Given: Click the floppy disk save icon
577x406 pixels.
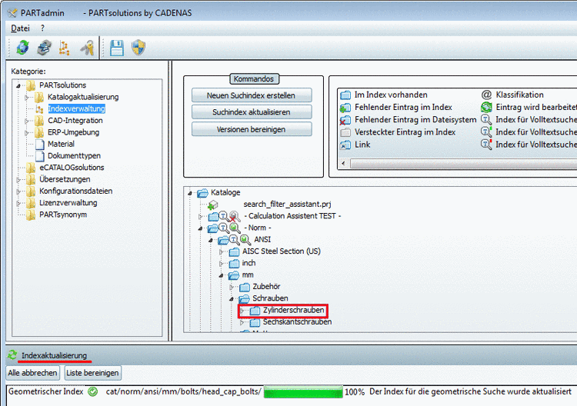Looking at the screenshot, I should point(117,48).
